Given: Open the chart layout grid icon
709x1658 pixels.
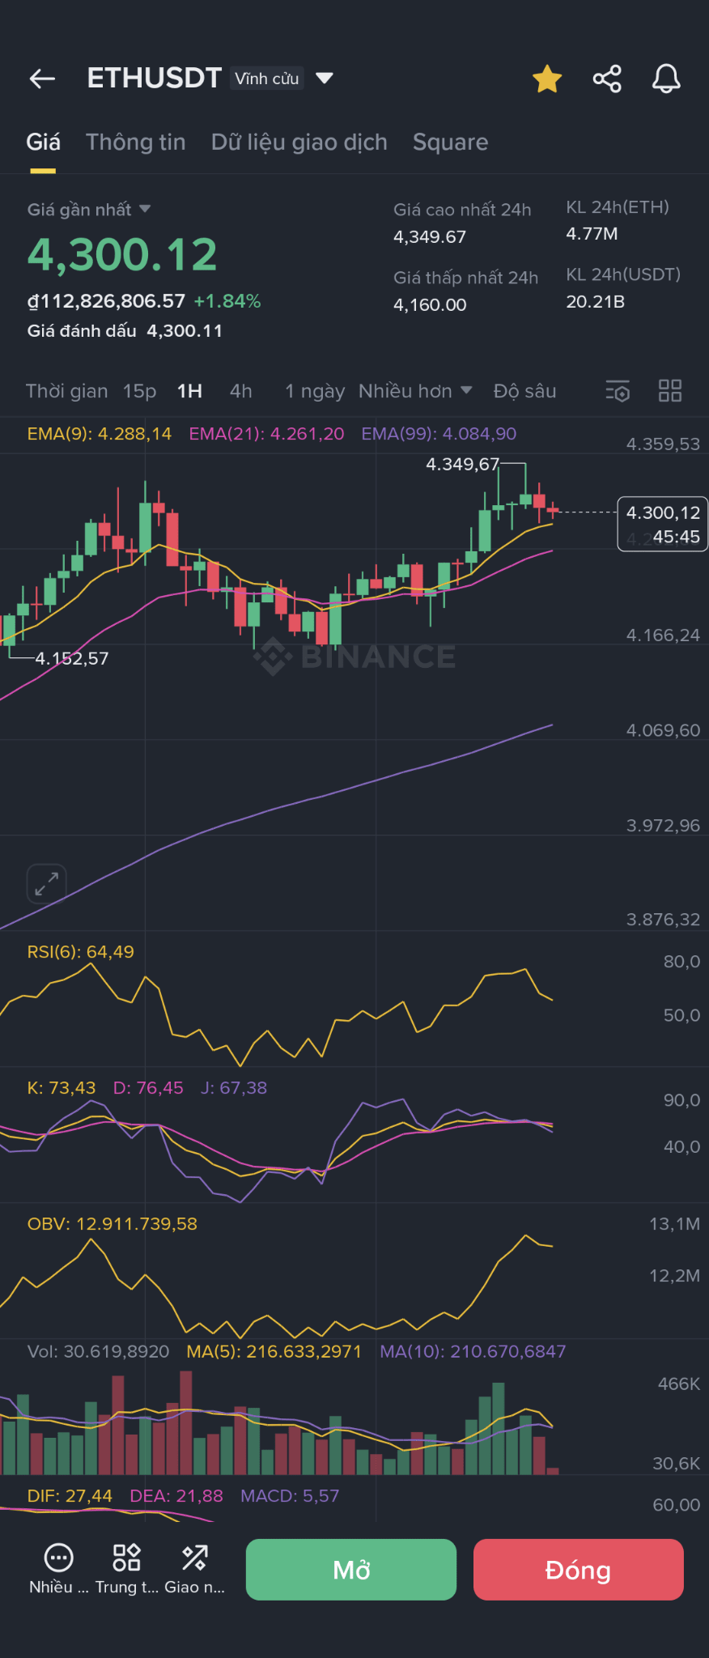Looking at the screenshot, I should pos(670,391).
